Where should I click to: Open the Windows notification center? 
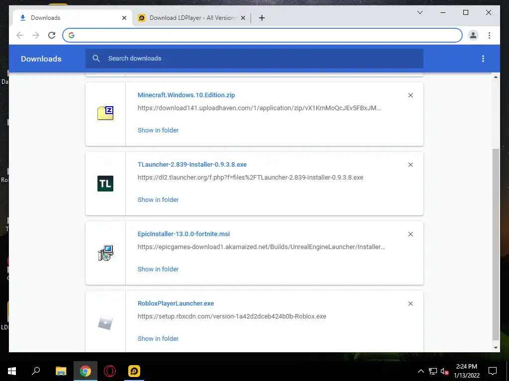(493, 371)
